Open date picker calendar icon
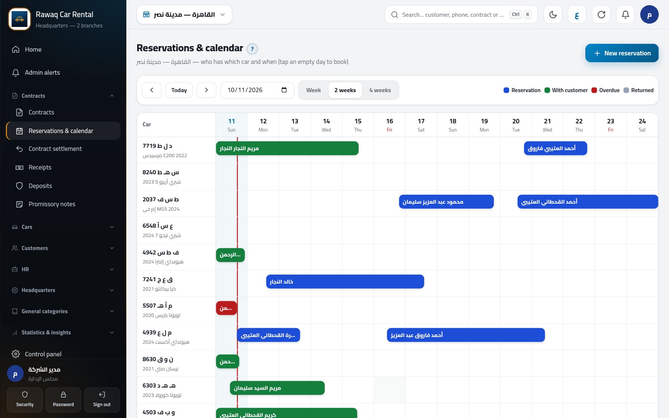 tap(284, 90)
